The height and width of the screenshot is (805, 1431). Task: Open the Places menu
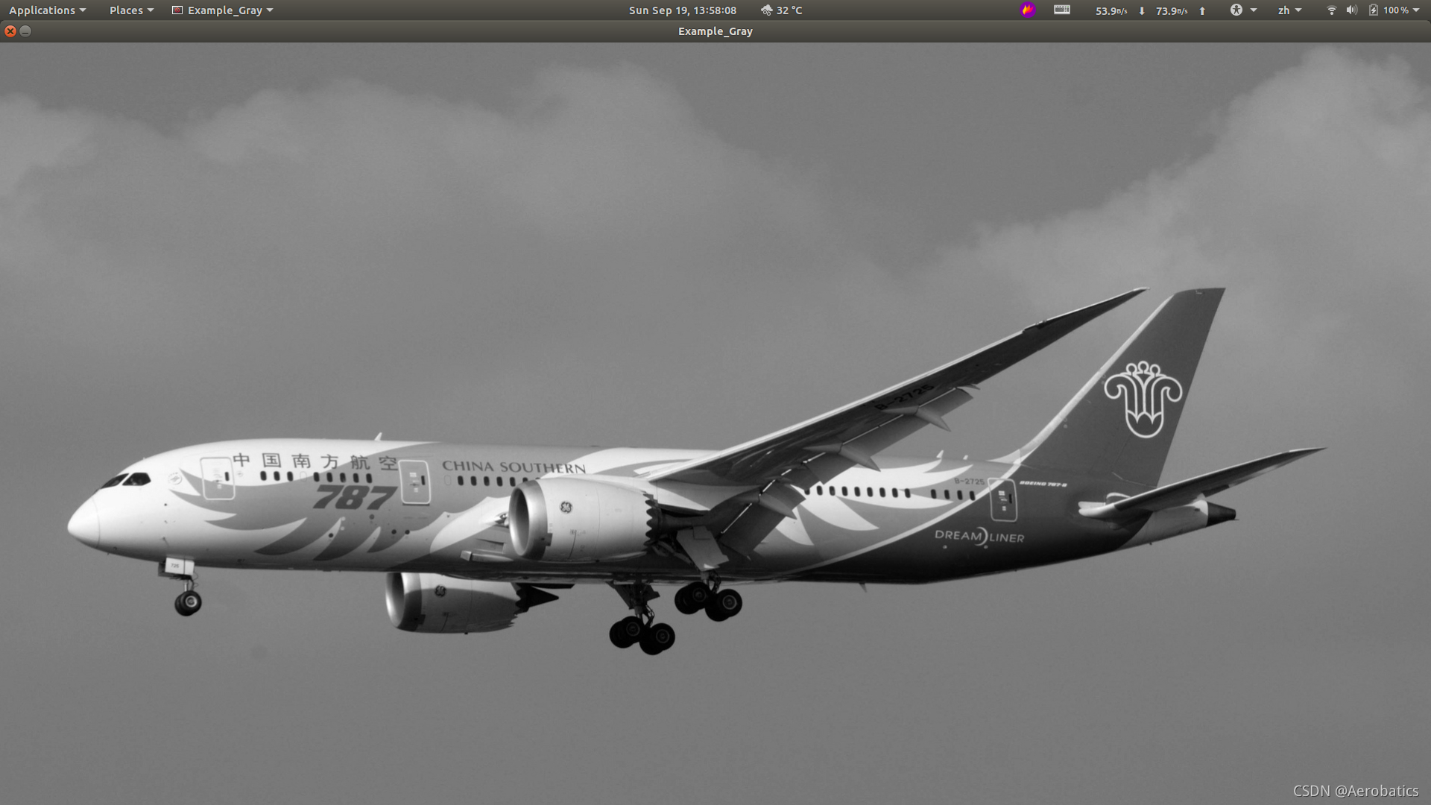131,10
